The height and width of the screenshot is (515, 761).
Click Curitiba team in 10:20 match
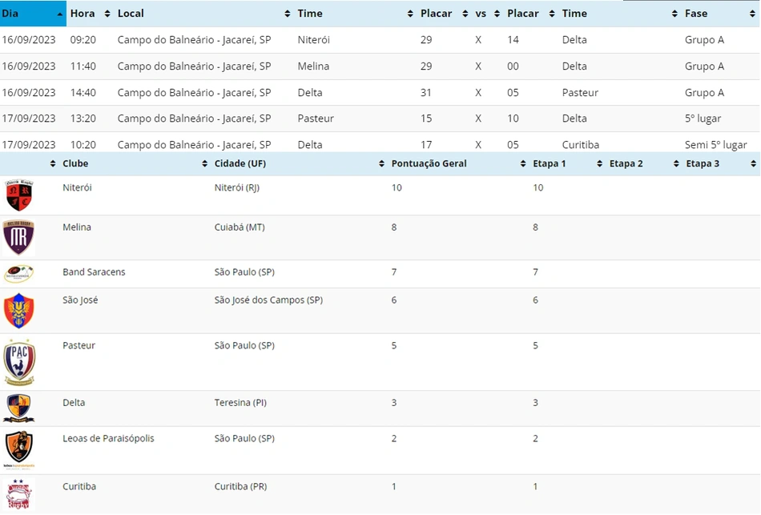(x=581, y=145)
